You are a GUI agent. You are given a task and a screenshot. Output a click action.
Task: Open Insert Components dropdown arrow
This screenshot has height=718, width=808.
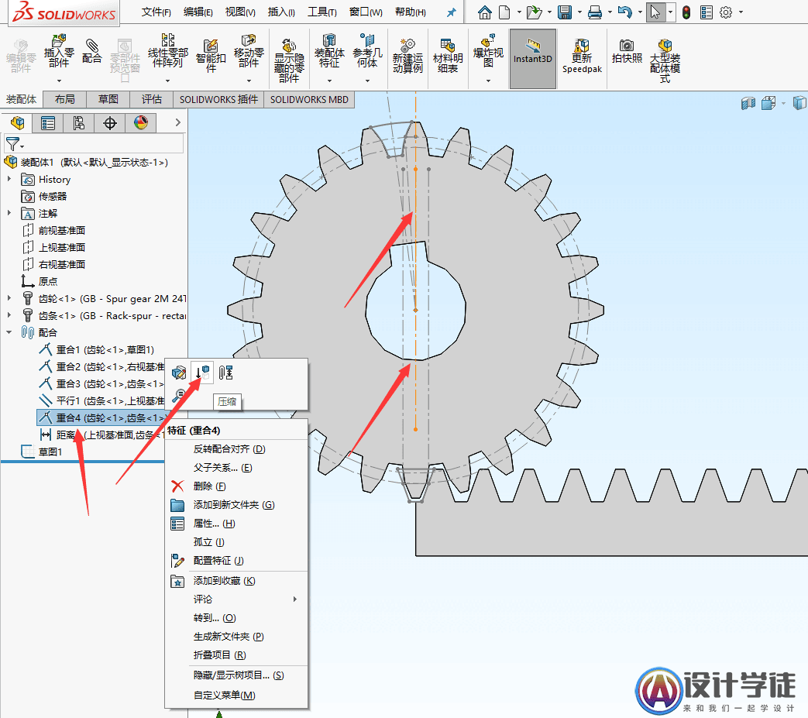(x=59, y=81)
